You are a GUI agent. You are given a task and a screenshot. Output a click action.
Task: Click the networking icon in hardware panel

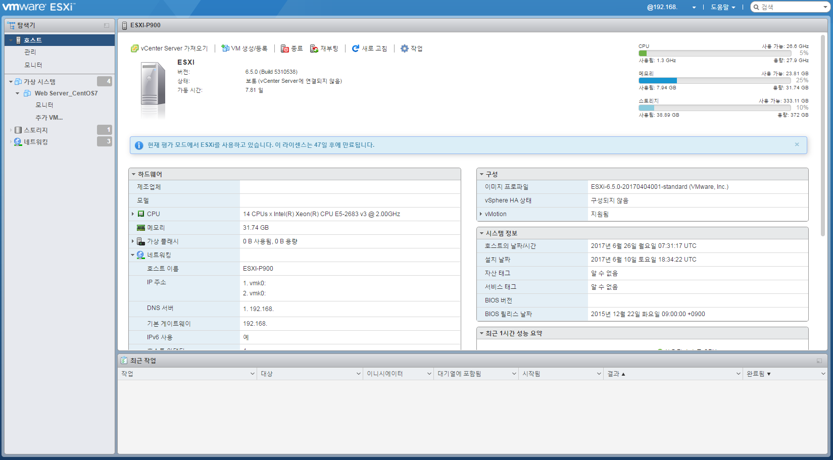tap(141, 255)
